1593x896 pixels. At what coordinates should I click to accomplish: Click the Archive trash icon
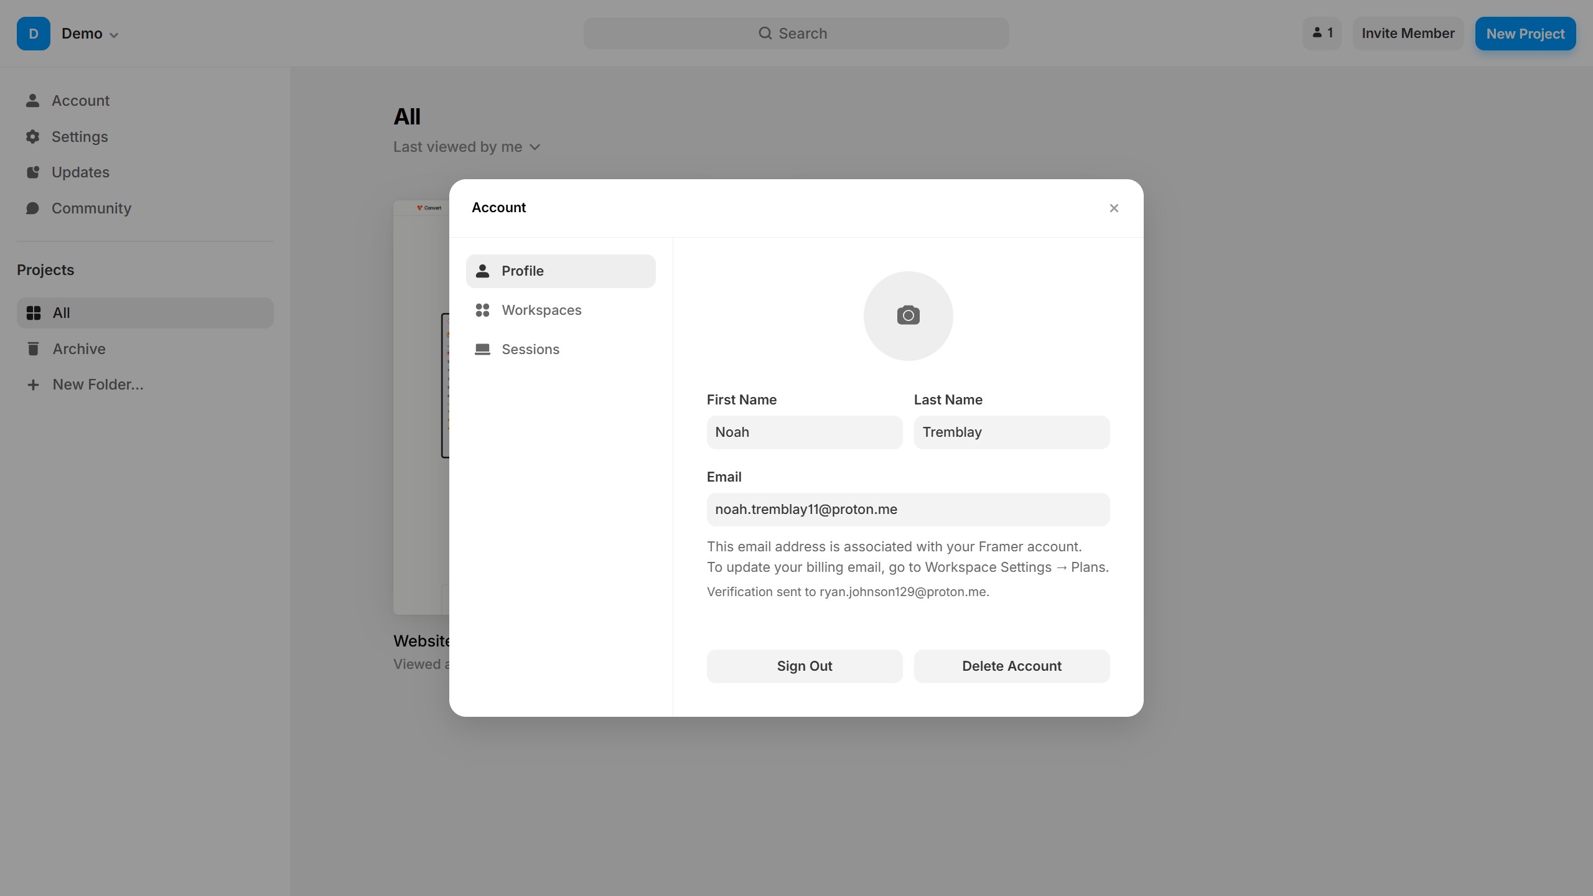[x=34, y=349]
